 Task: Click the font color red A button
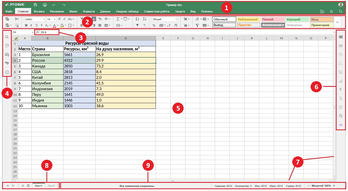click(54, 25)
